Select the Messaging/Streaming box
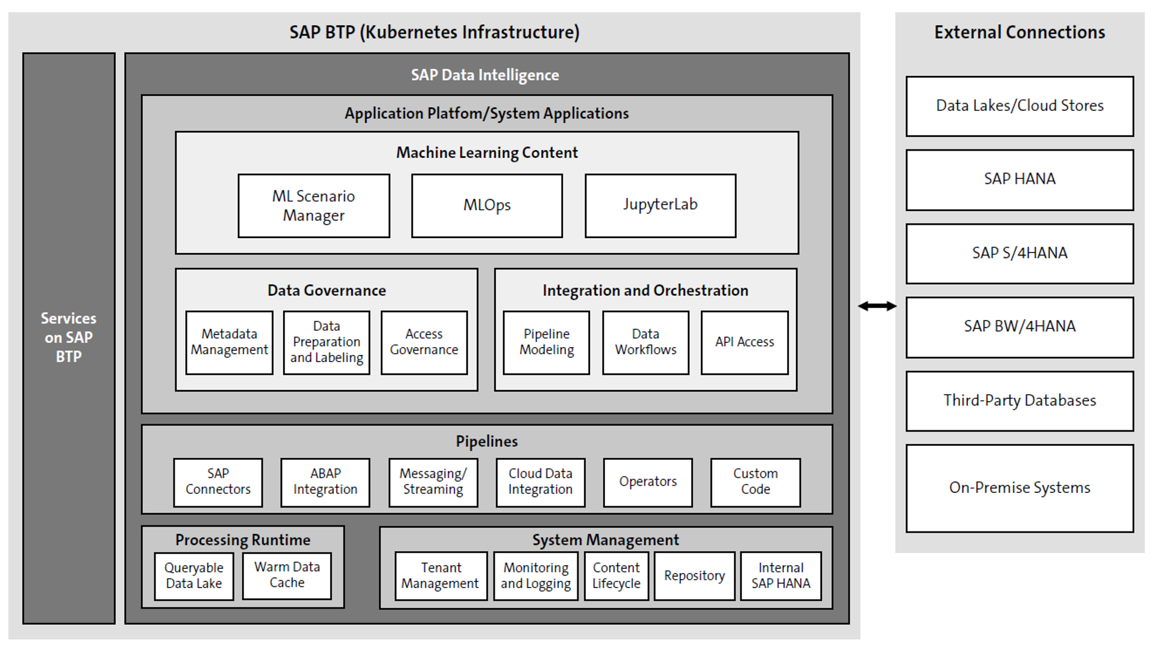1154x649 pixels. click(x=433, y=482)
